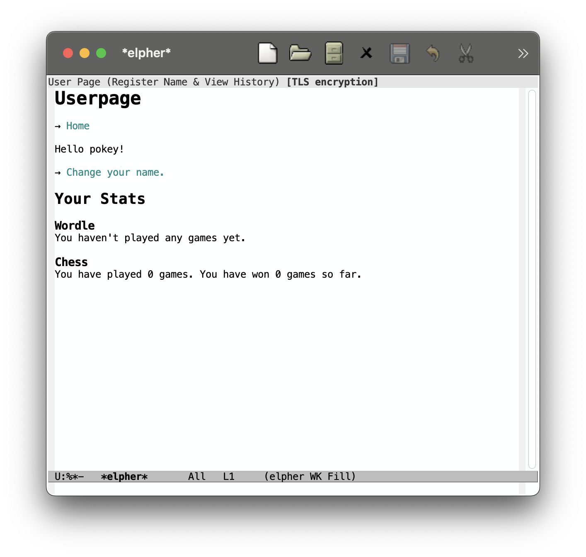This screenshot has height=557, width=586.
Task: Click the 'You have played 0 games' line
Action: click(x=208, y=274)
